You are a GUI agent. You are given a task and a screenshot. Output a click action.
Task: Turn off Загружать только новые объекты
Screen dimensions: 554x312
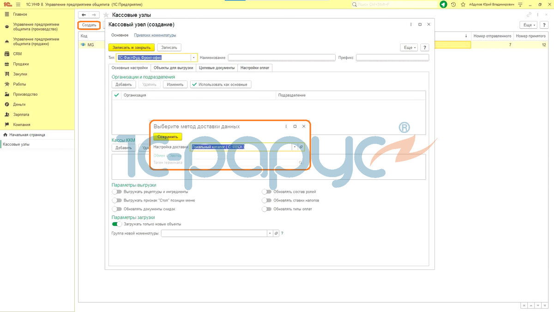(117, 224)
